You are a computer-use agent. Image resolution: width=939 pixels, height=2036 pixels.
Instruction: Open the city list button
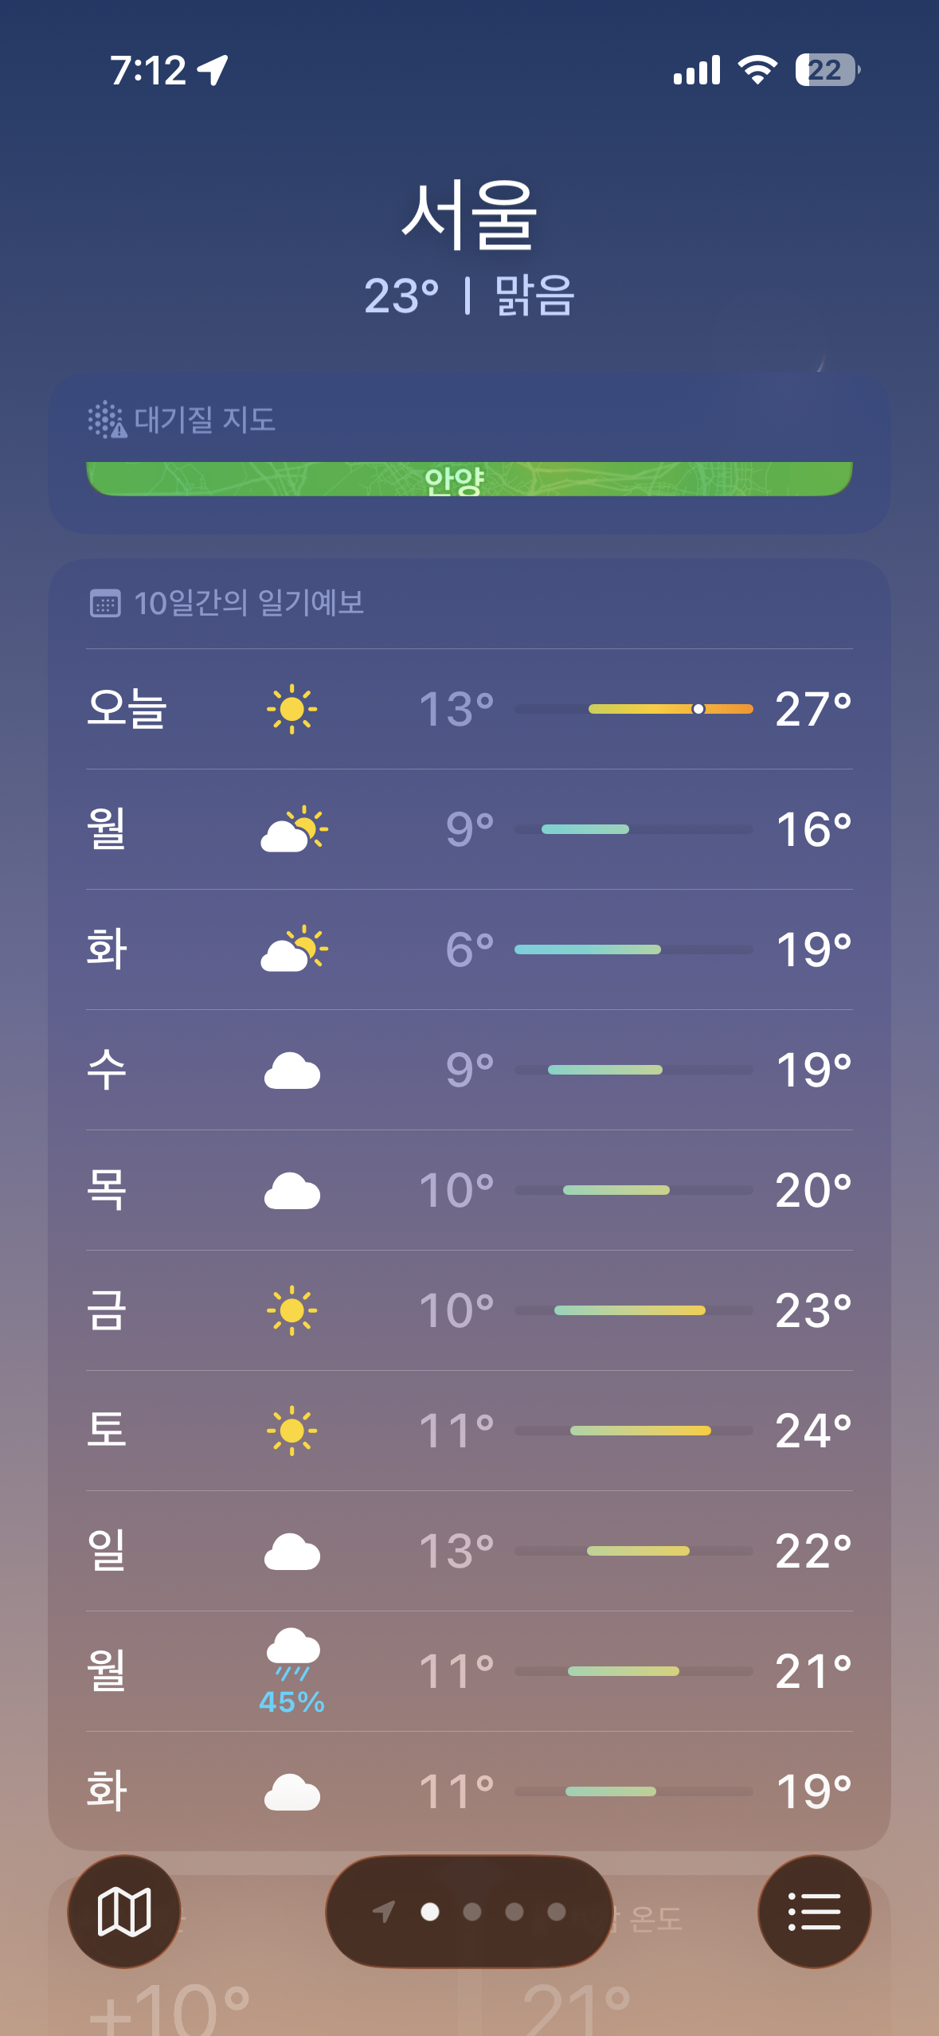[x=813, y=1911]
